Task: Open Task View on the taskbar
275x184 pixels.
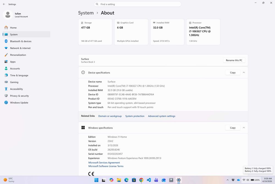Action: coord(104,180)
